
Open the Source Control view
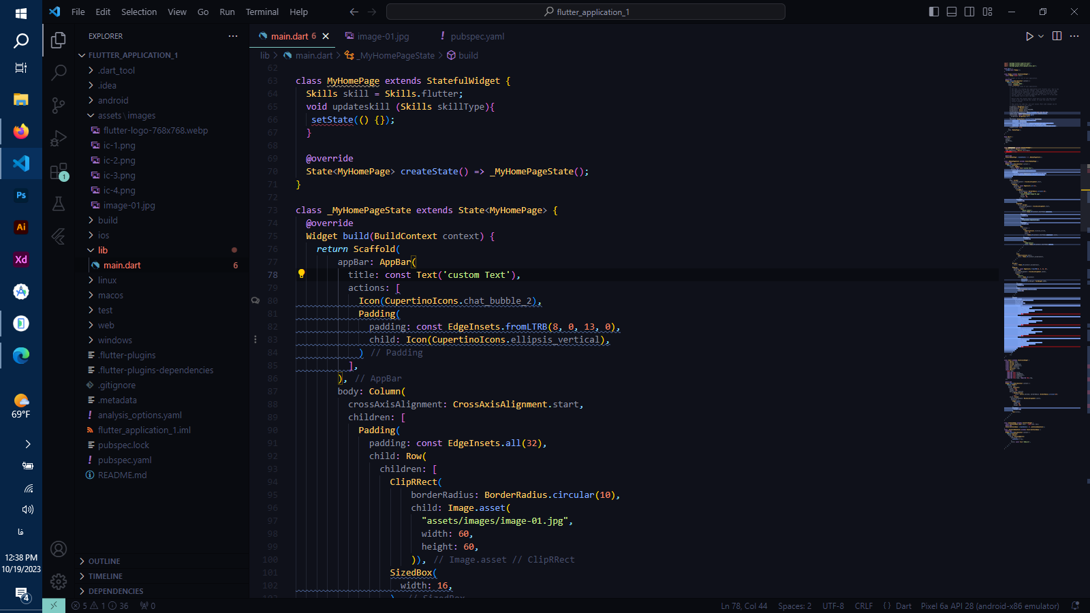(x=59, y=105)
